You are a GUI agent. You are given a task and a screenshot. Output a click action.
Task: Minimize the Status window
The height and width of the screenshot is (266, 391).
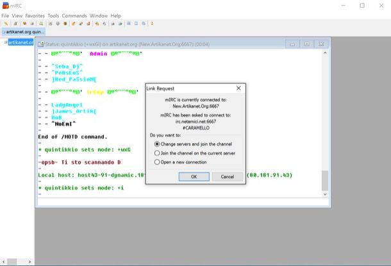(x=292, y=44)
